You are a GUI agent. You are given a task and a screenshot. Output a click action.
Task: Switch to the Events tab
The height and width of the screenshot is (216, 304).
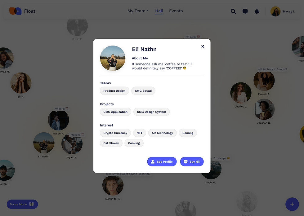coord(176,11)
